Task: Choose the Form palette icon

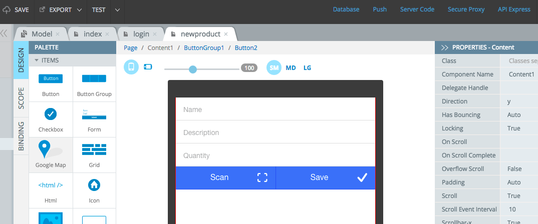Action: click(x=94, y=114)
